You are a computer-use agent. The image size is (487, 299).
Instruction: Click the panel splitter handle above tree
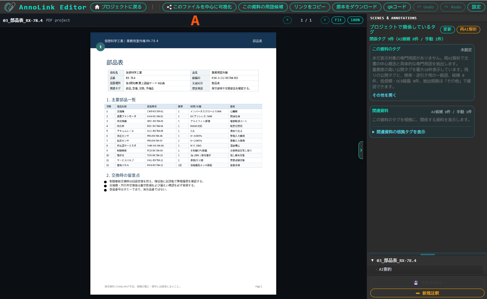click(x=428, y=255)
